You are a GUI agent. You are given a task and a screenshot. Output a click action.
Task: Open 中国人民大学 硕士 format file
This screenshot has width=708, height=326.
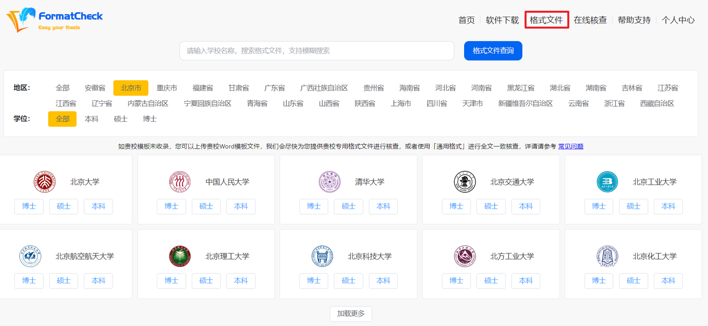[x=206, y=207]
